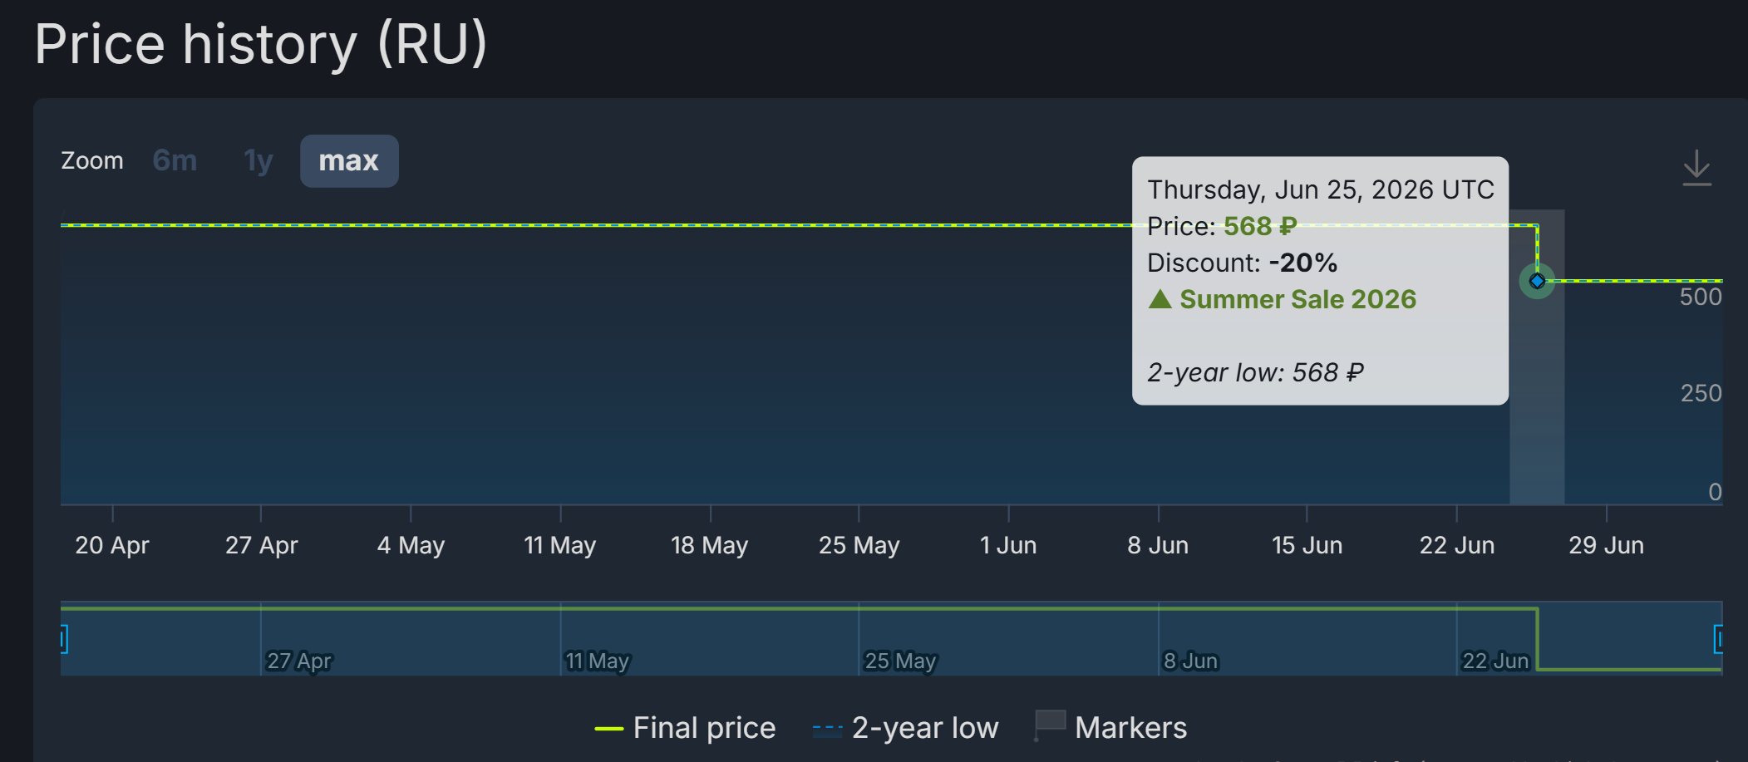The image size is (1748, 762).
Task: Click the blue diamond price point marker
Action: (1537, 281)
